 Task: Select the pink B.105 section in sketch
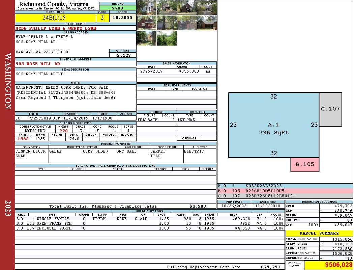pos(305,164)
